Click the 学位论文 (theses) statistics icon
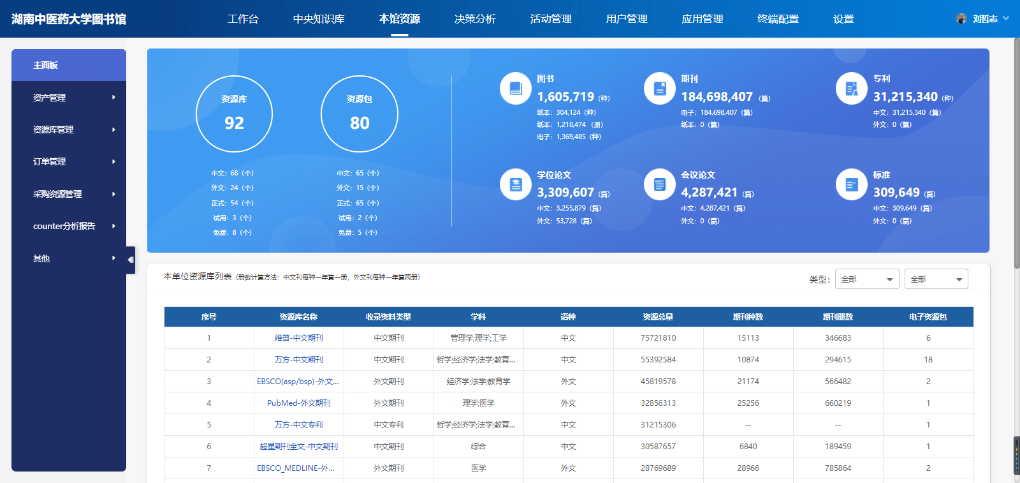This screenshot has width=1020, height=483. (x=516, y=184)
